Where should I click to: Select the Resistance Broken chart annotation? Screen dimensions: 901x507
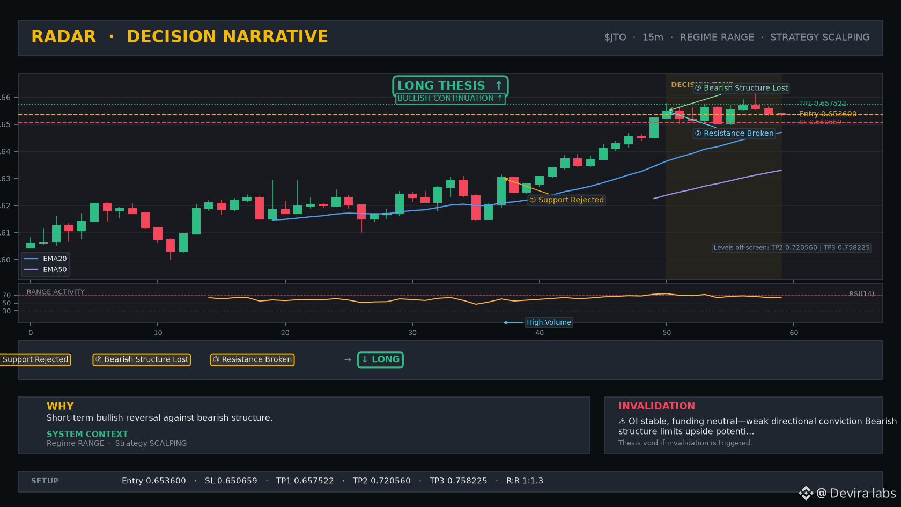coord(734,134)
